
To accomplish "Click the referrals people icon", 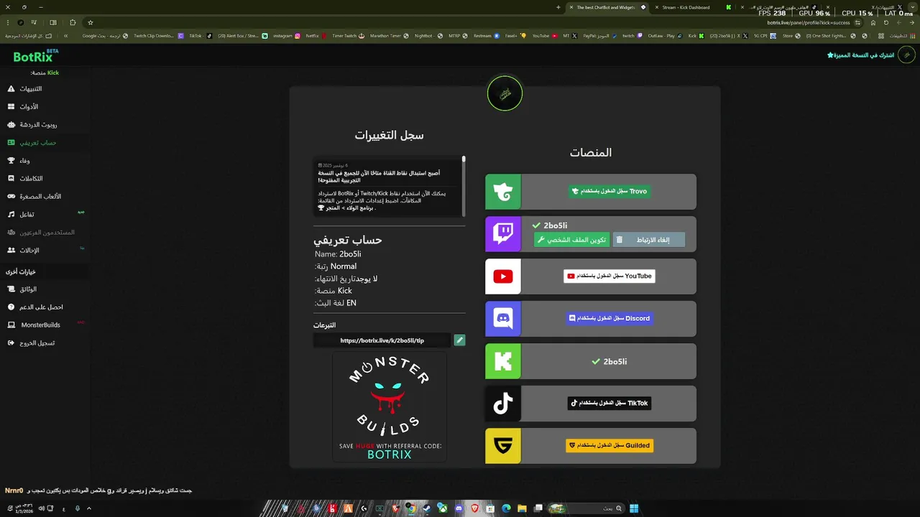I will (x=11, y=251).
